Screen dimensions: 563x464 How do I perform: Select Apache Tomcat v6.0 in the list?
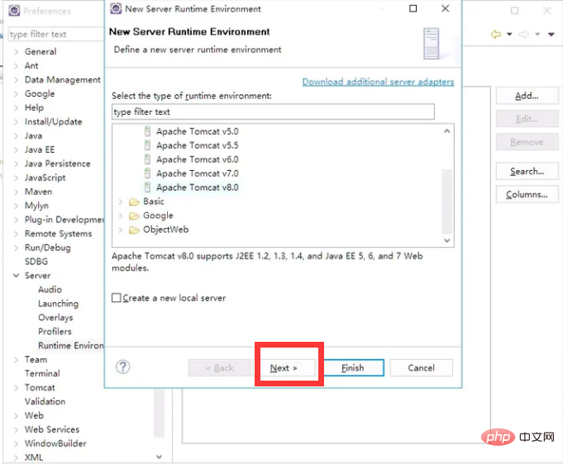point(197,159)
